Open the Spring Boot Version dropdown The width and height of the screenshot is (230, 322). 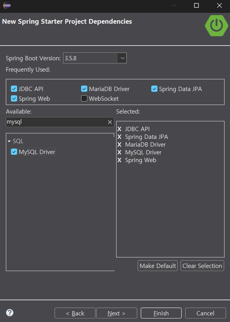(x=122, y=58)
